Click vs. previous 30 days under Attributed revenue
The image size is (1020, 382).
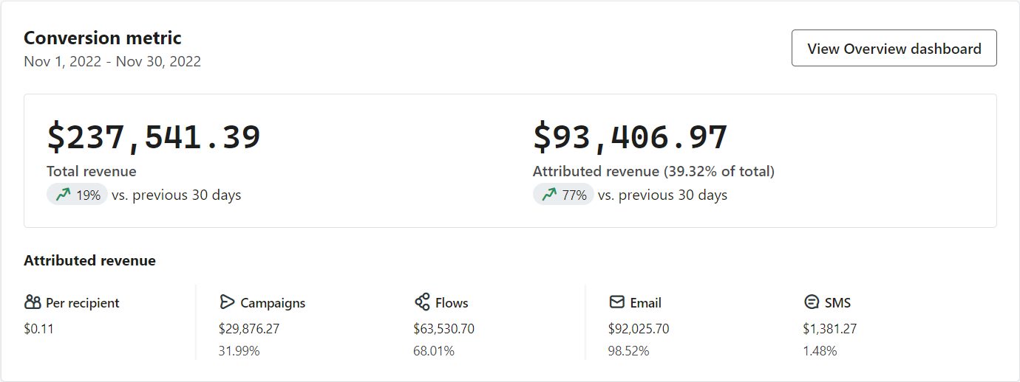pyautogui.click(x=662, y=195)
